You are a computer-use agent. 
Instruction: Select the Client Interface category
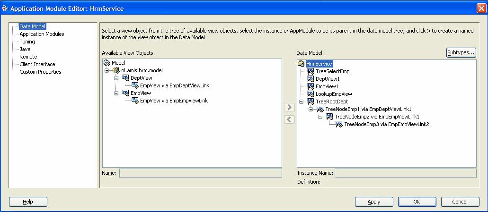tap(37, 64)
